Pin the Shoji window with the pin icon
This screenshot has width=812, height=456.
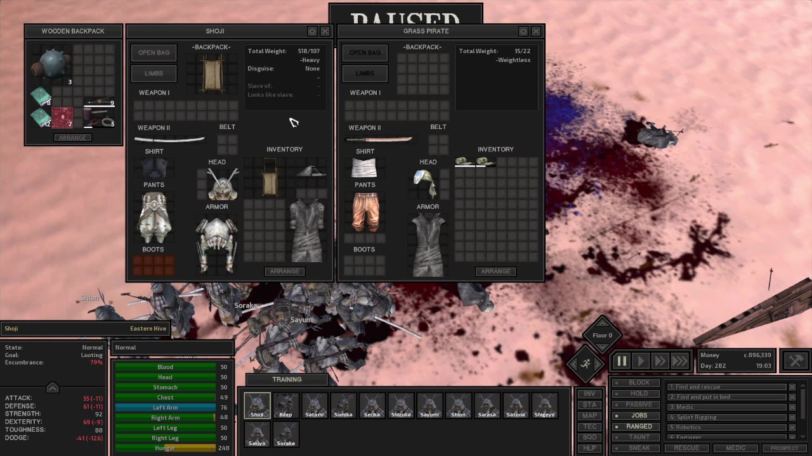(312, 31)
